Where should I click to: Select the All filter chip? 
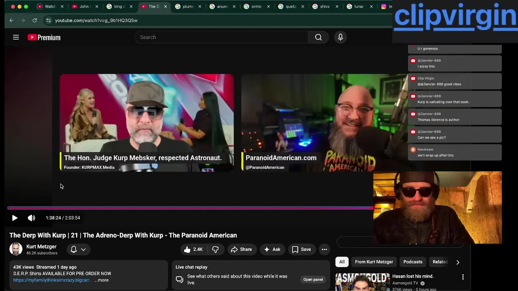click(342, 262)
